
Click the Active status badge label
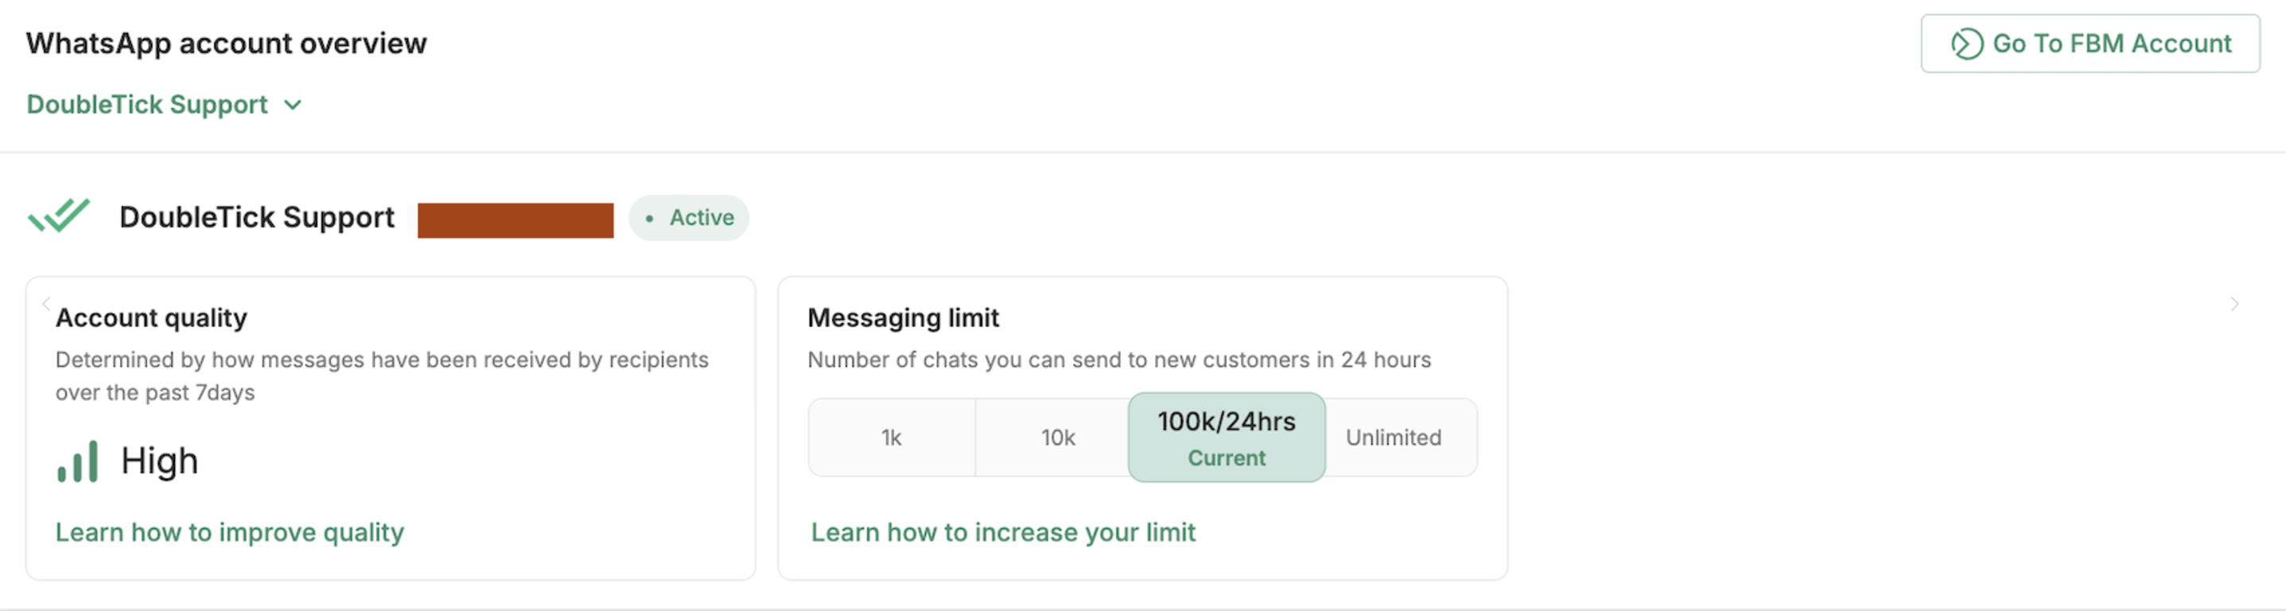click(x=701, y=217)
